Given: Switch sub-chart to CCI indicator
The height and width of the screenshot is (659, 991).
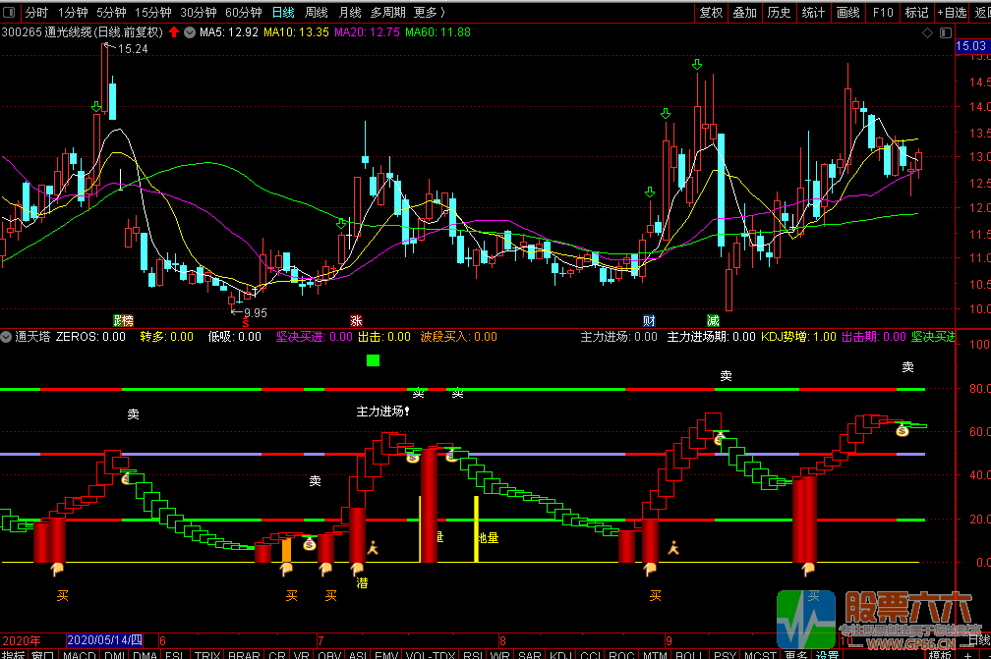Looking at the screenshot, I should pos(592,654).
